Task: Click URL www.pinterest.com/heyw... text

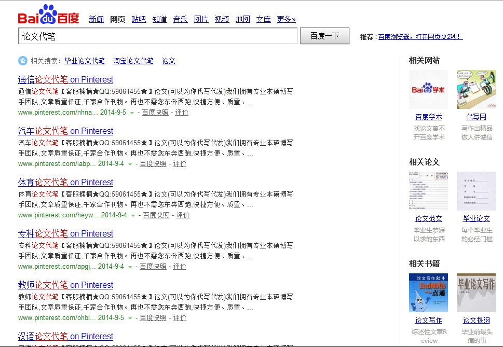Action: (58, 215)
